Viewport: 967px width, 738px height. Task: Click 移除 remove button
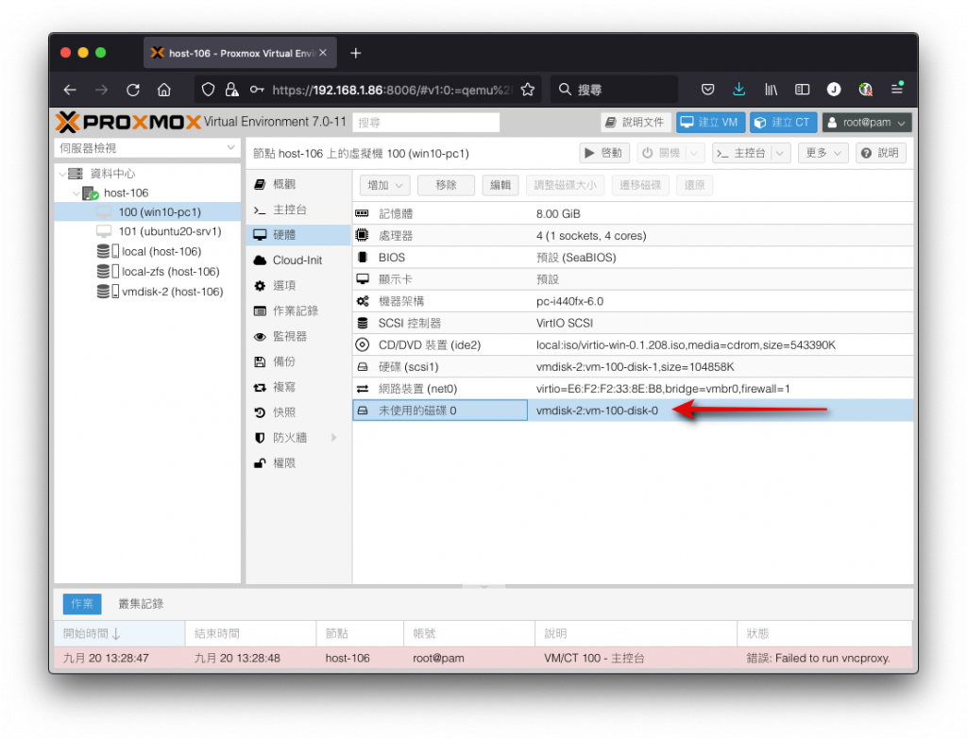pyautogui.click(x=446, y=185)
